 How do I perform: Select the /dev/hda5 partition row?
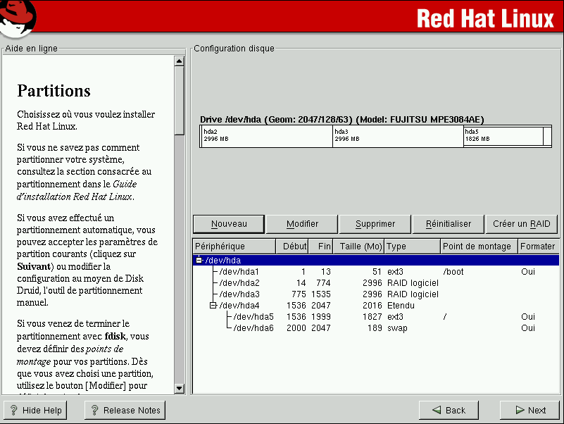pyautogui.click(x=376, y=317)
